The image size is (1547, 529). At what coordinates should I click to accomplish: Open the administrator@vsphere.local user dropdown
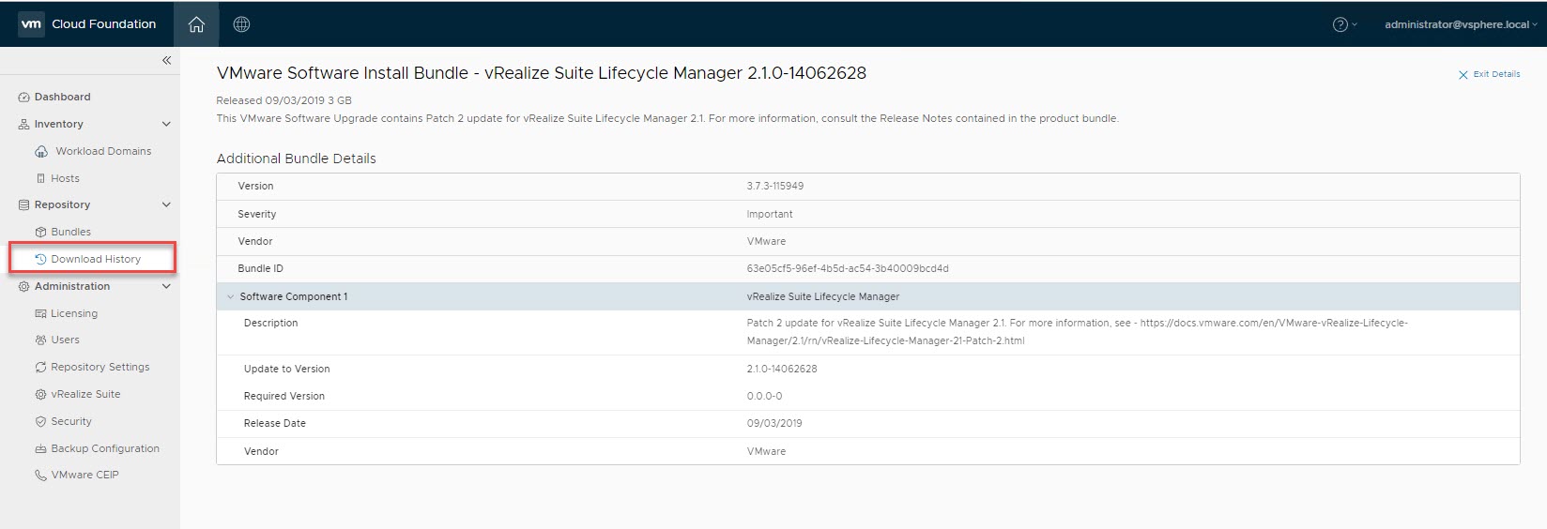coord(1460,24)
